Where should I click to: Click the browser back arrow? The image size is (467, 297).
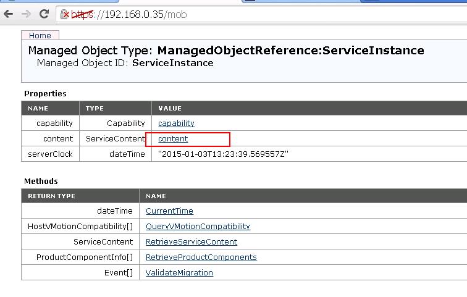(x=9, y=14)
